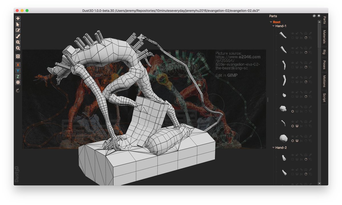Screen dimensions: 342x205
Task: Click the boxed triangle toolbar button
Action: [x=18, y=56]
